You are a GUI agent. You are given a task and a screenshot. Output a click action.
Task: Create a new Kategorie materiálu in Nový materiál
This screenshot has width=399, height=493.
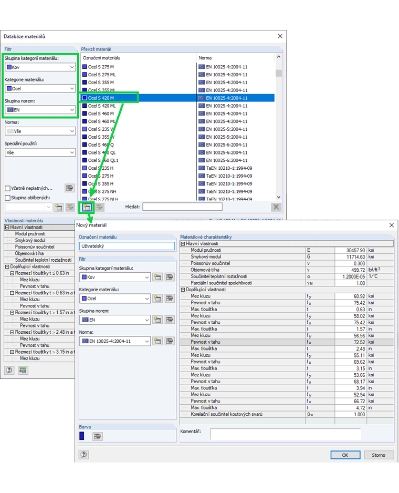pos(157,299)
